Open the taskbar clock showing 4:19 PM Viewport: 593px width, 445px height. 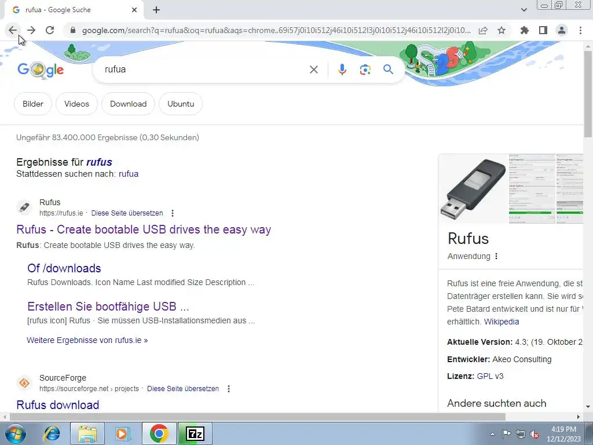pyautogui.click(x=563, y=434)
